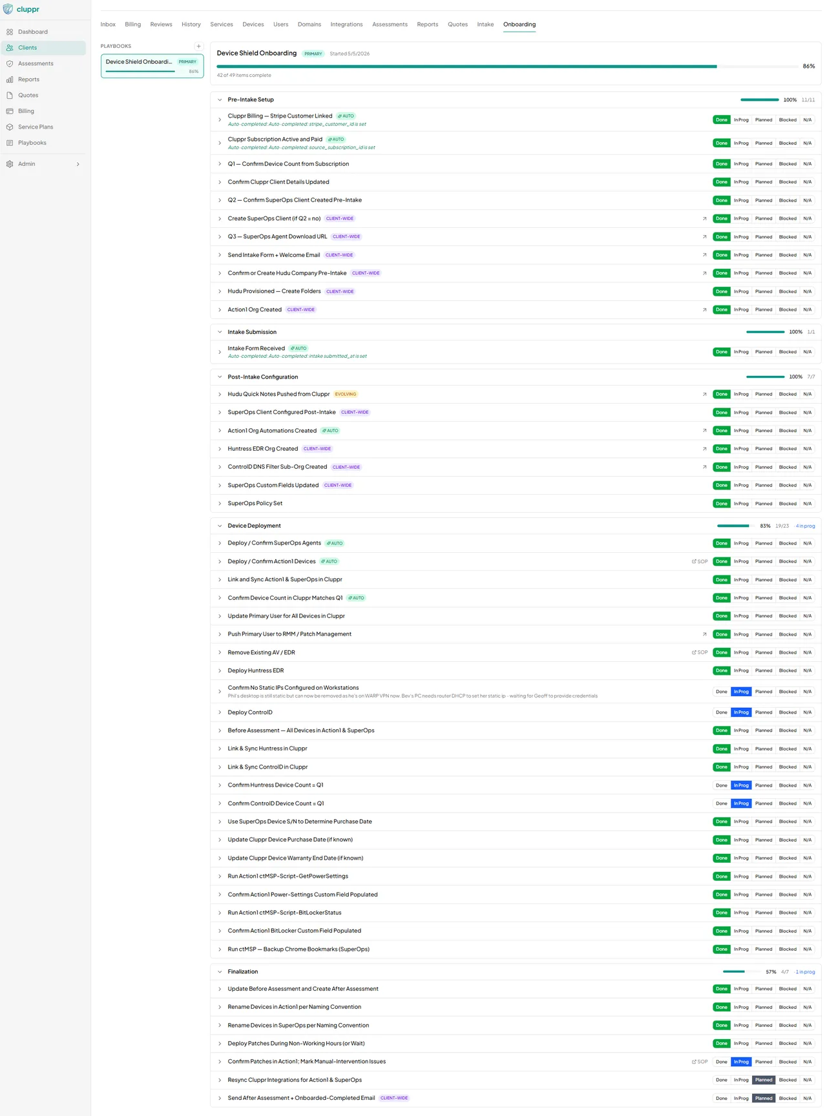Set Confirm ControlD Device Count to Planned
Screen dimensions: 827x1116
(x=764, y=803)
